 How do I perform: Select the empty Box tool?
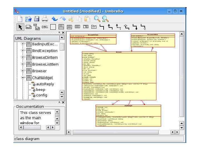pos(53,27)
